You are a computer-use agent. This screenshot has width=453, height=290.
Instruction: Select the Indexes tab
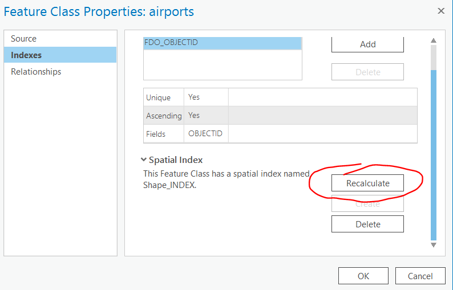click(26, 55)
